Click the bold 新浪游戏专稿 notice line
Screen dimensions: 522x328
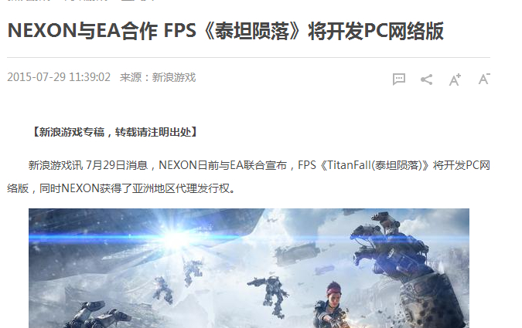115,132
